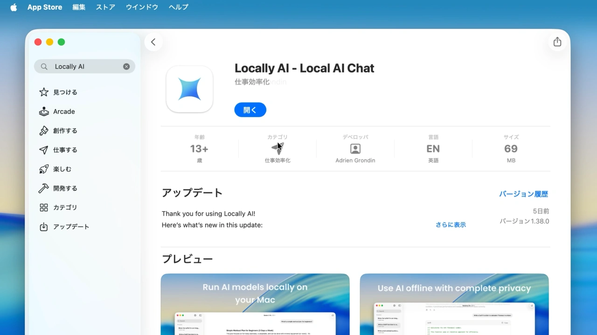Open the ストア menu
Viewport: 597px width, 335px height.
pos(105,7)
